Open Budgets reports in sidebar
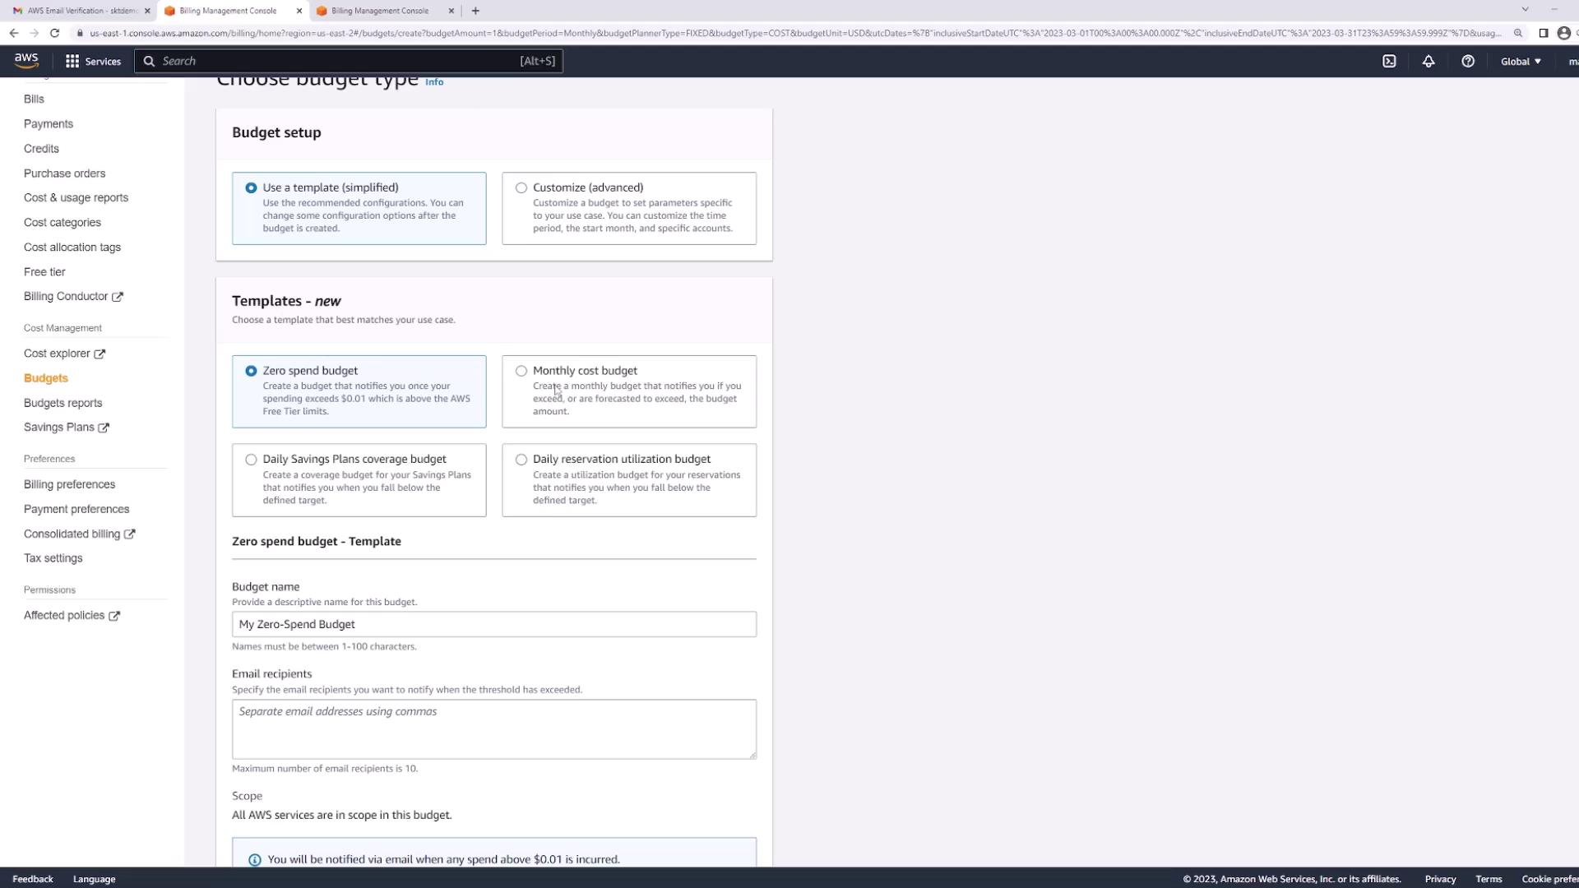 click(63, 403)
